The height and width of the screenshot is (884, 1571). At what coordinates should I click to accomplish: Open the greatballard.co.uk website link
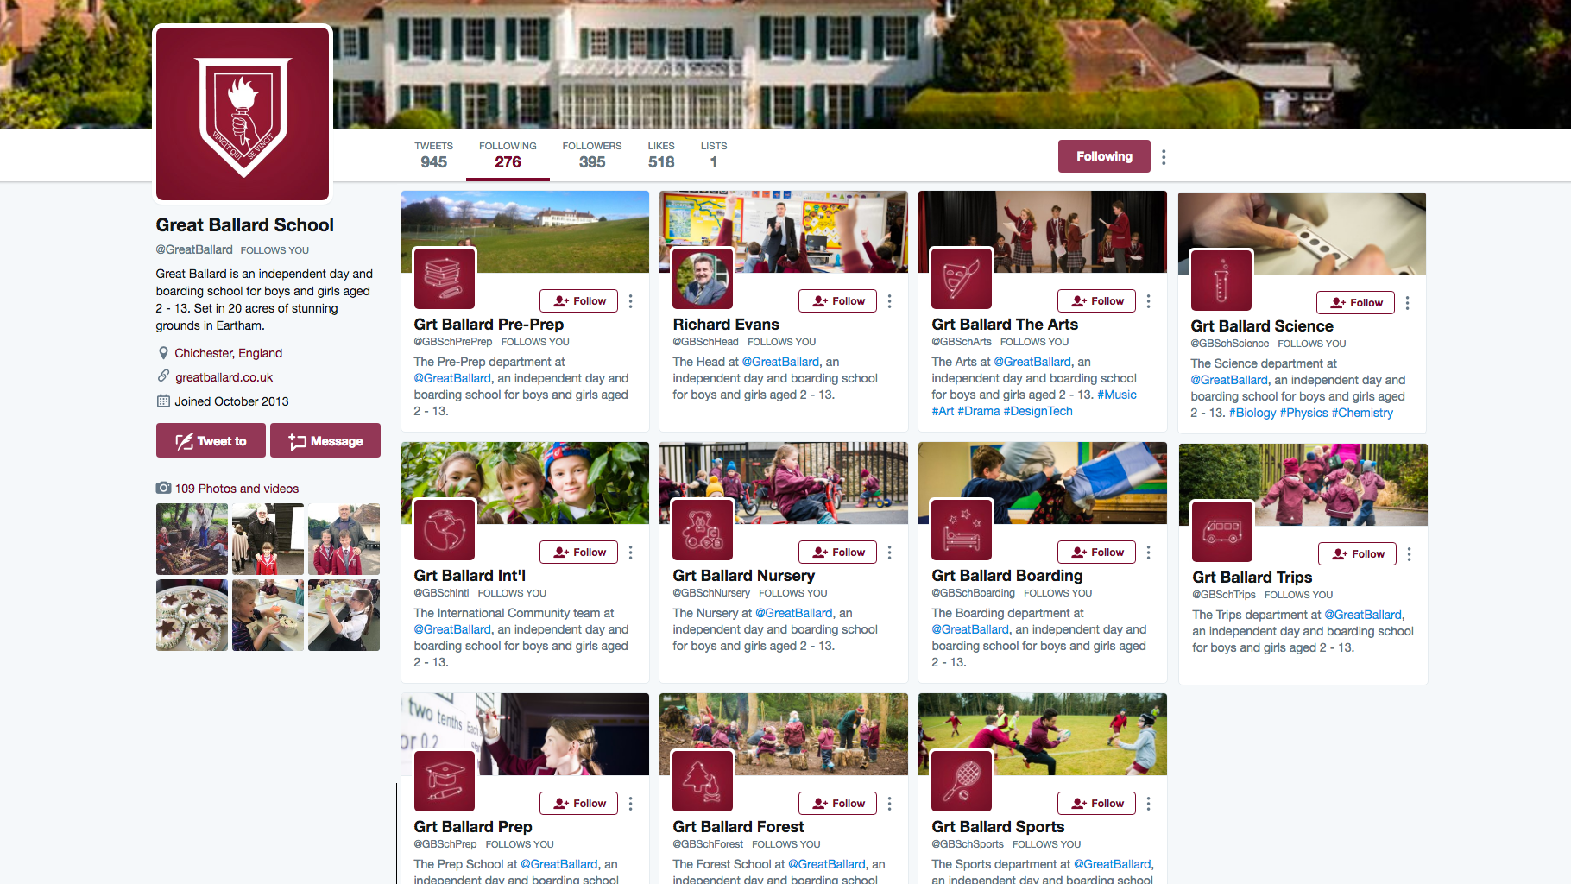coord(224,377)
